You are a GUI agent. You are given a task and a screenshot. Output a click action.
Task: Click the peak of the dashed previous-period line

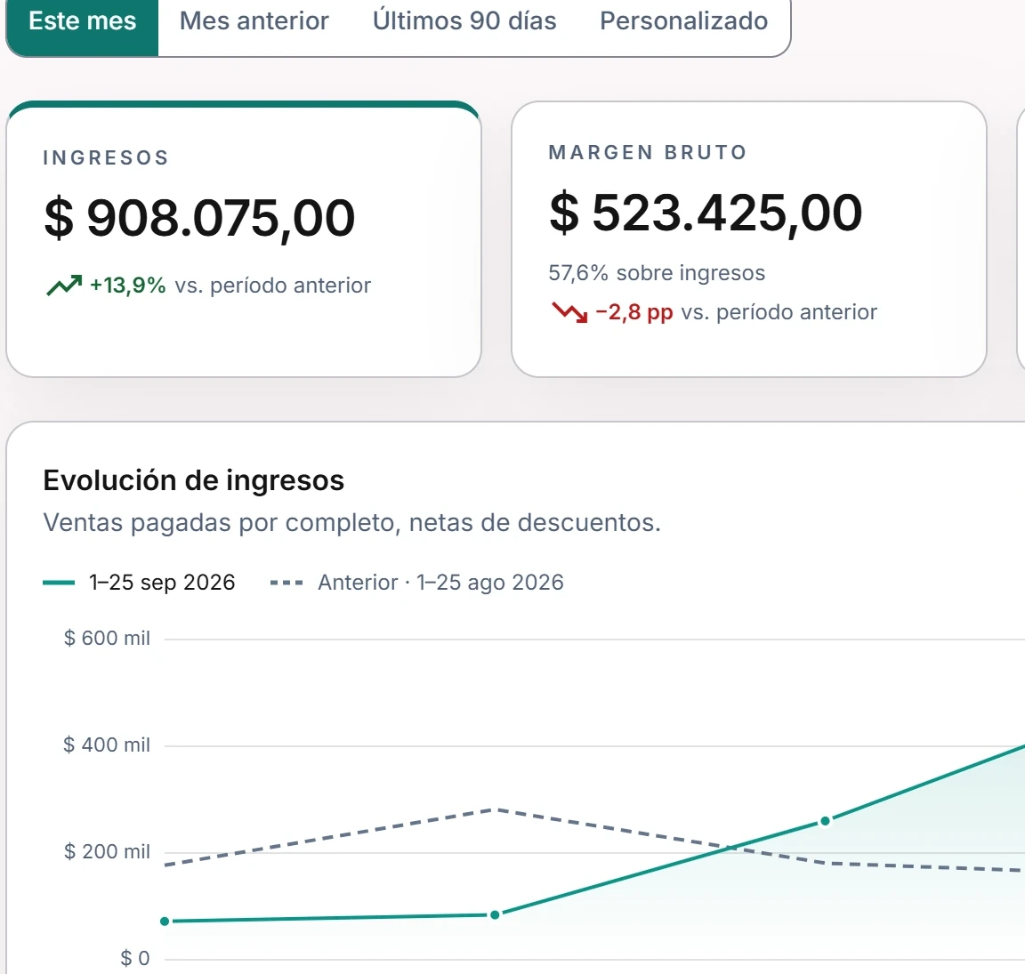495,809
